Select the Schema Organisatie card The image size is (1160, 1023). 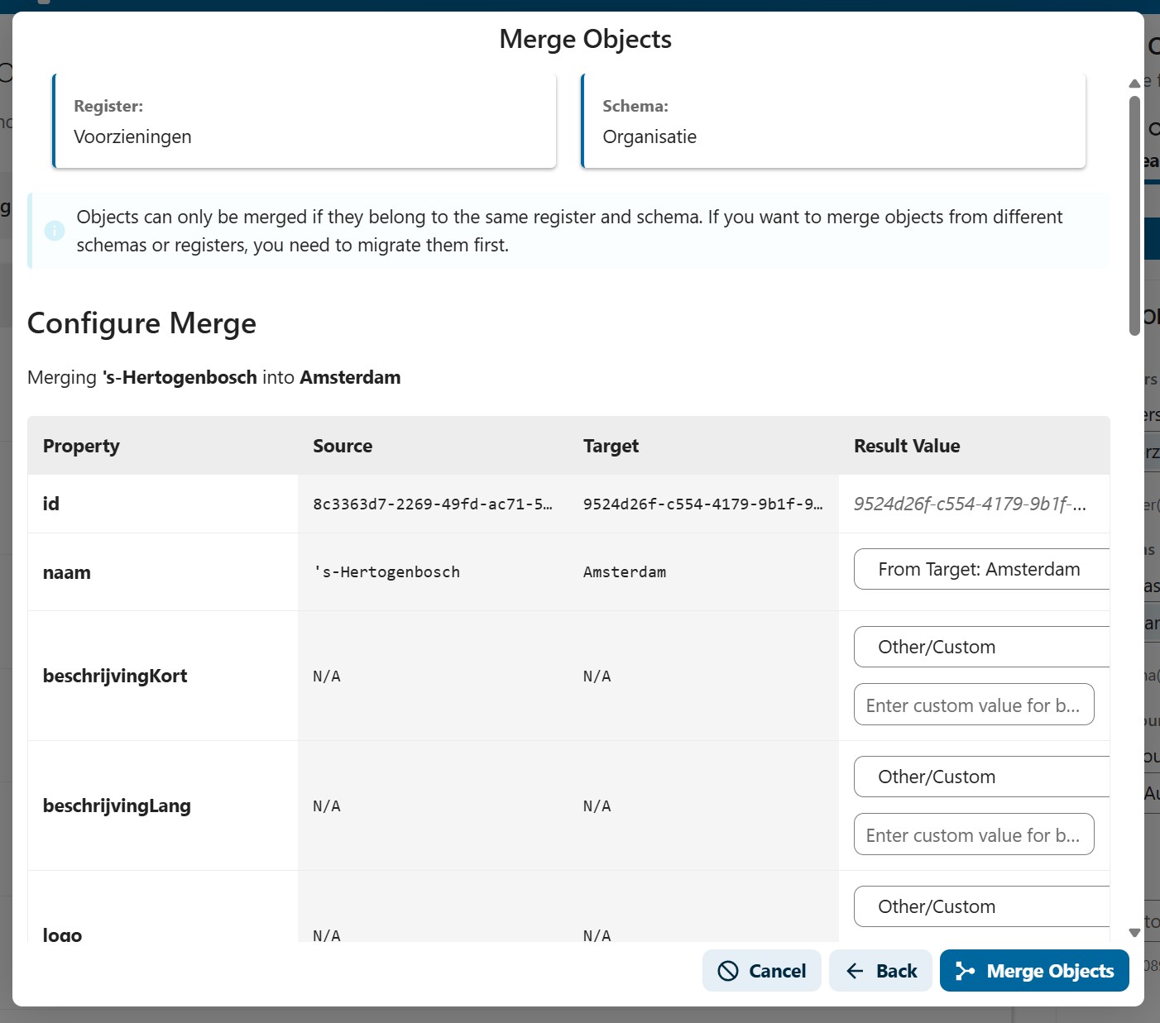833,122
